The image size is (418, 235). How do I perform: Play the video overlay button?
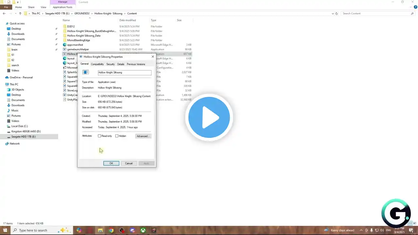tap(209, 117)
